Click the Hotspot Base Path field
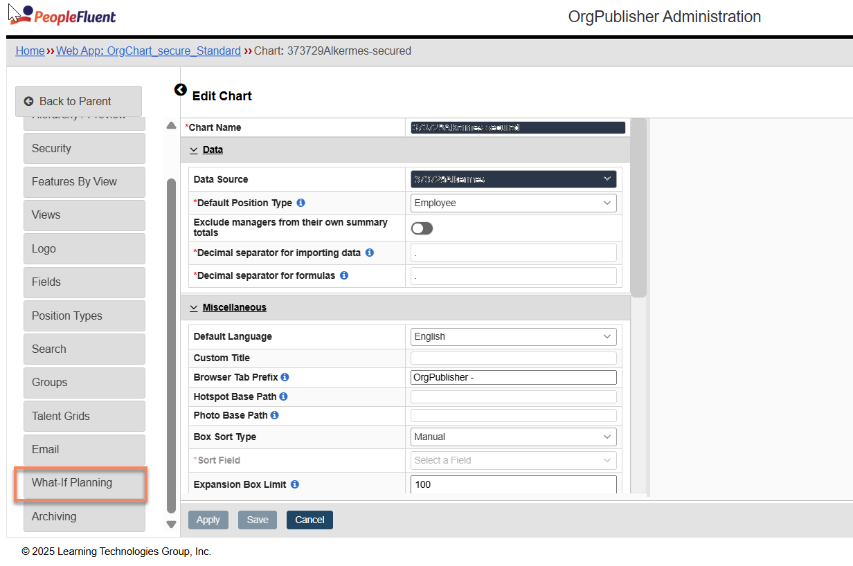Viewport: 853px width, 566px height. point(514,396)
